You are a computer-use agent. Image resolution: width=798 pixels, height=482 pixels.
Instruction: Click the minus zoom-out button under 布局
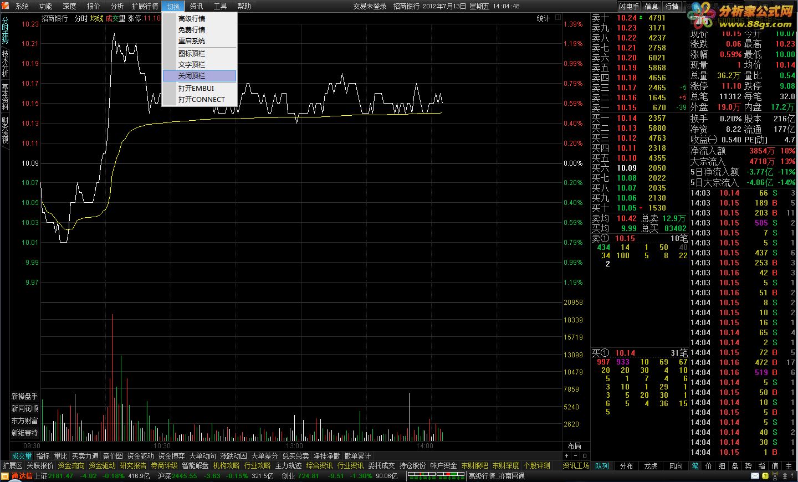coord(575,456)
